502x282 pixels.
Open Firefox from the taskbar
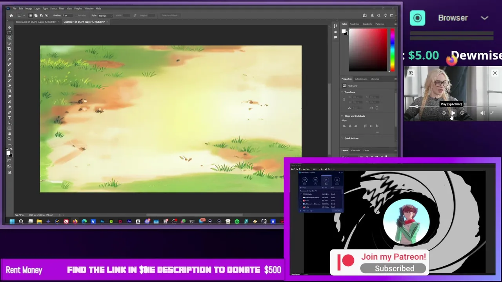pos(75,221)
